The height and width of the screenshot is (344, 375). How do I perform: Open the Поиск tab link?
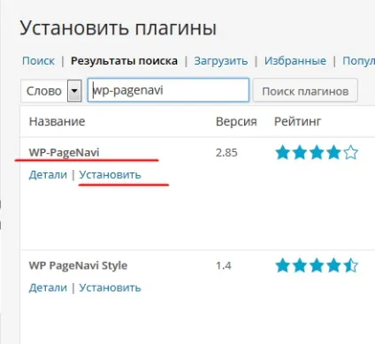coord(38,61)
